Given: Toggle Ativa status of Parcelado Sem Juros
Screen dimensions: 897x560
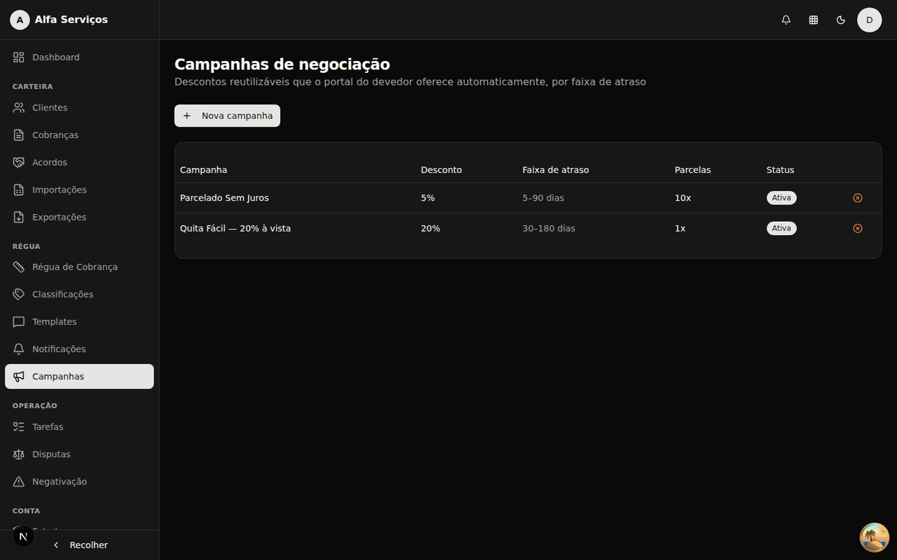Looking at the screenshot, I should pyautogui.click(x=781, y=198).
